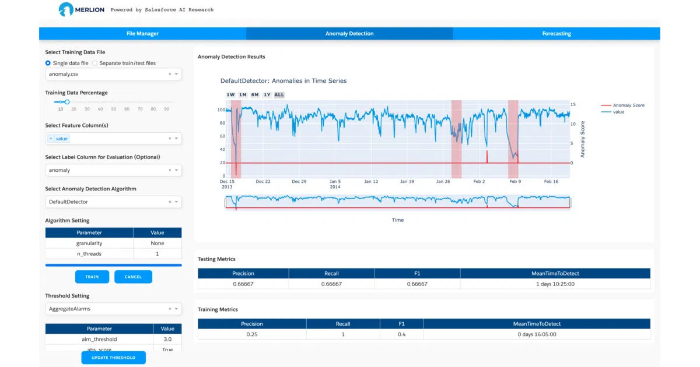Select the 'Single data file' radio option
The width and height of the screenshot is (700, 367).
tap(48, 63)
